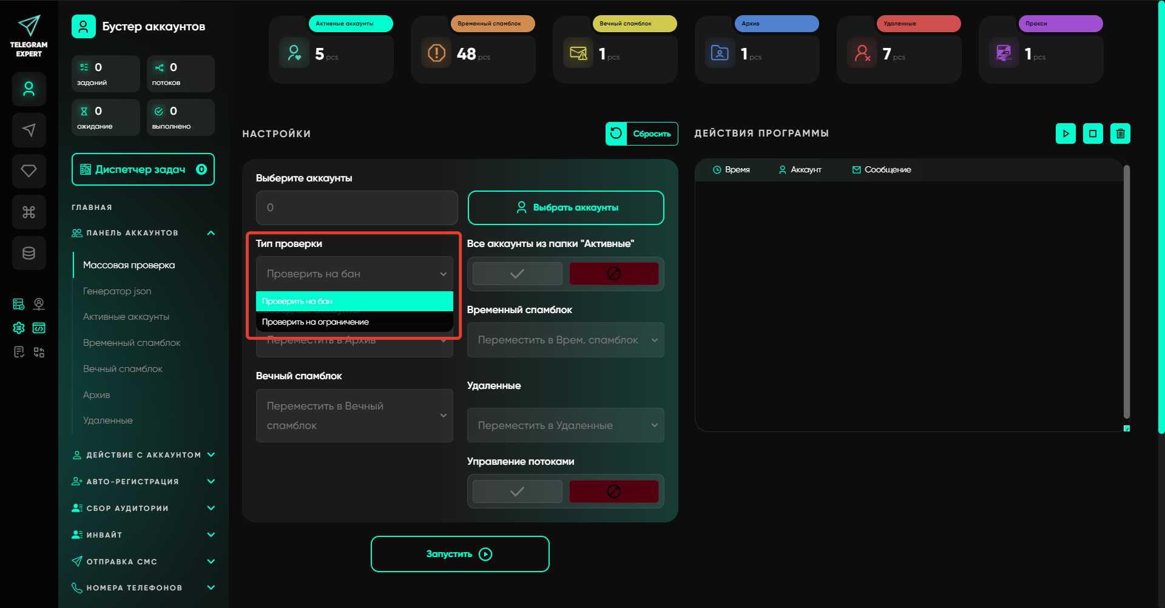Enable thread management with checkmark toggle
Image resolution: width=1165 pixels, height=608 pixels.
517,491
